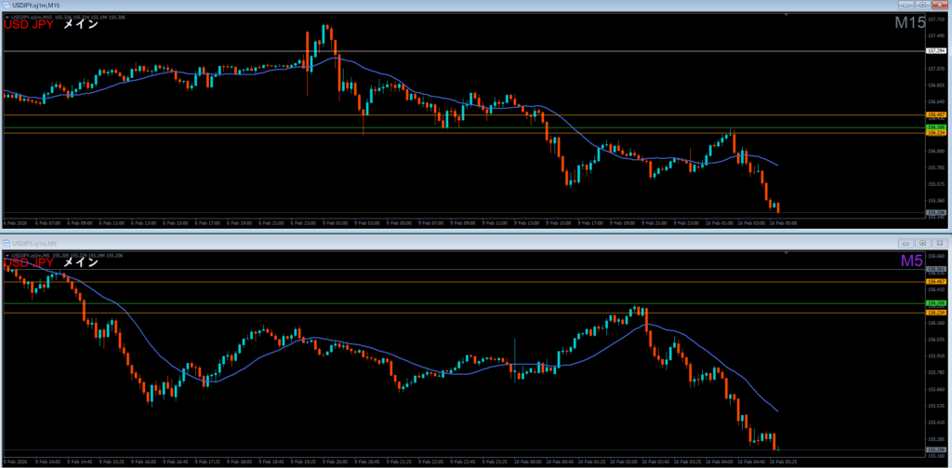The height and width of the screenshot is (468, 952).
Task: Click the gray M15 timeframe label
Action: tap(909, 23)
